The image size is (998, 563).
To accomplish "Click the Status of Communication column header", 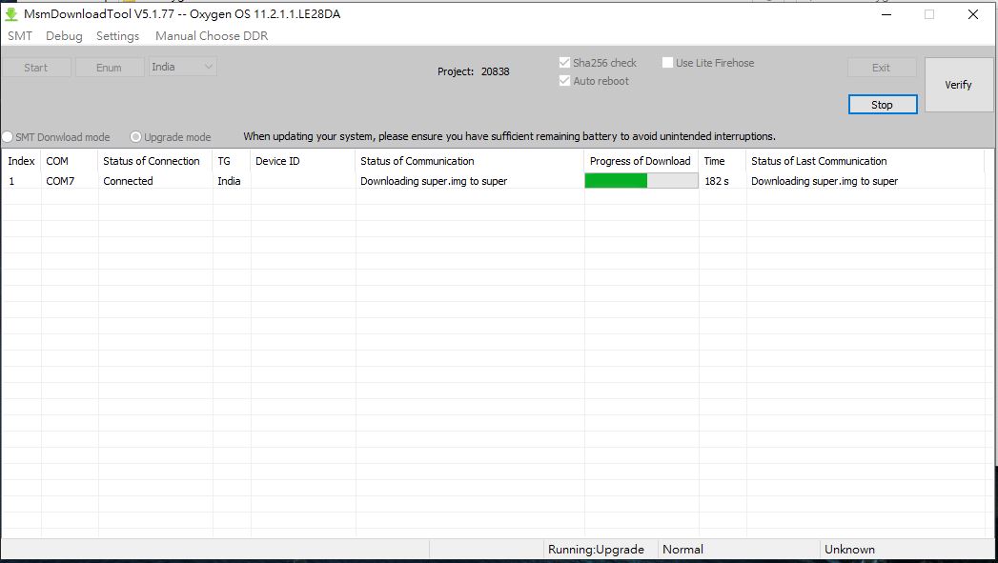I will (x=470, y=161).
